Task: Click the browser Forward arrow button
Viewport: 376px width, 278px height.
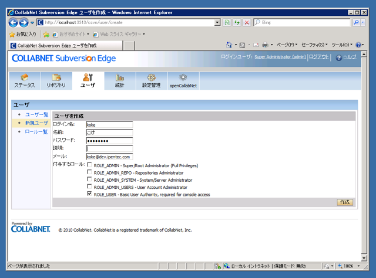Action: [23, 23]
